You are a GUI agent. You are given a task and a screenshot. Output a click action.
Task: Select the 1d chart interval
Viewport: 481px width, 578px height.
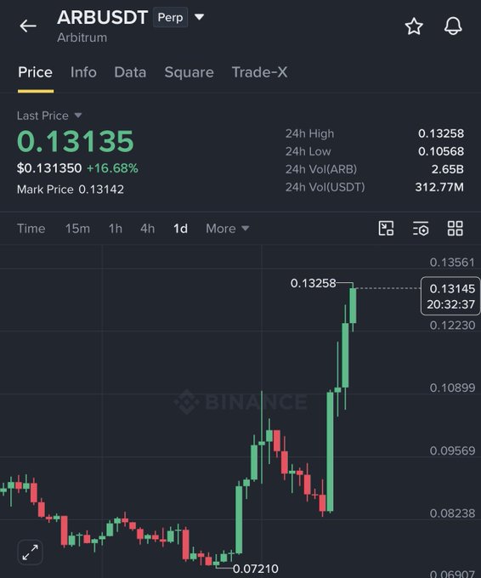[181, 229]
